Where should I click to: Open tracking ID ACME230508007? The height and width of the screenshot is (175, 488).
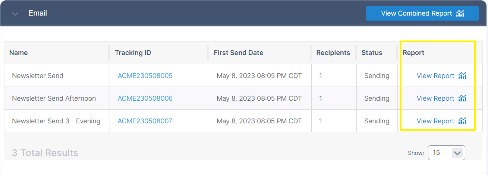(145, 121)
